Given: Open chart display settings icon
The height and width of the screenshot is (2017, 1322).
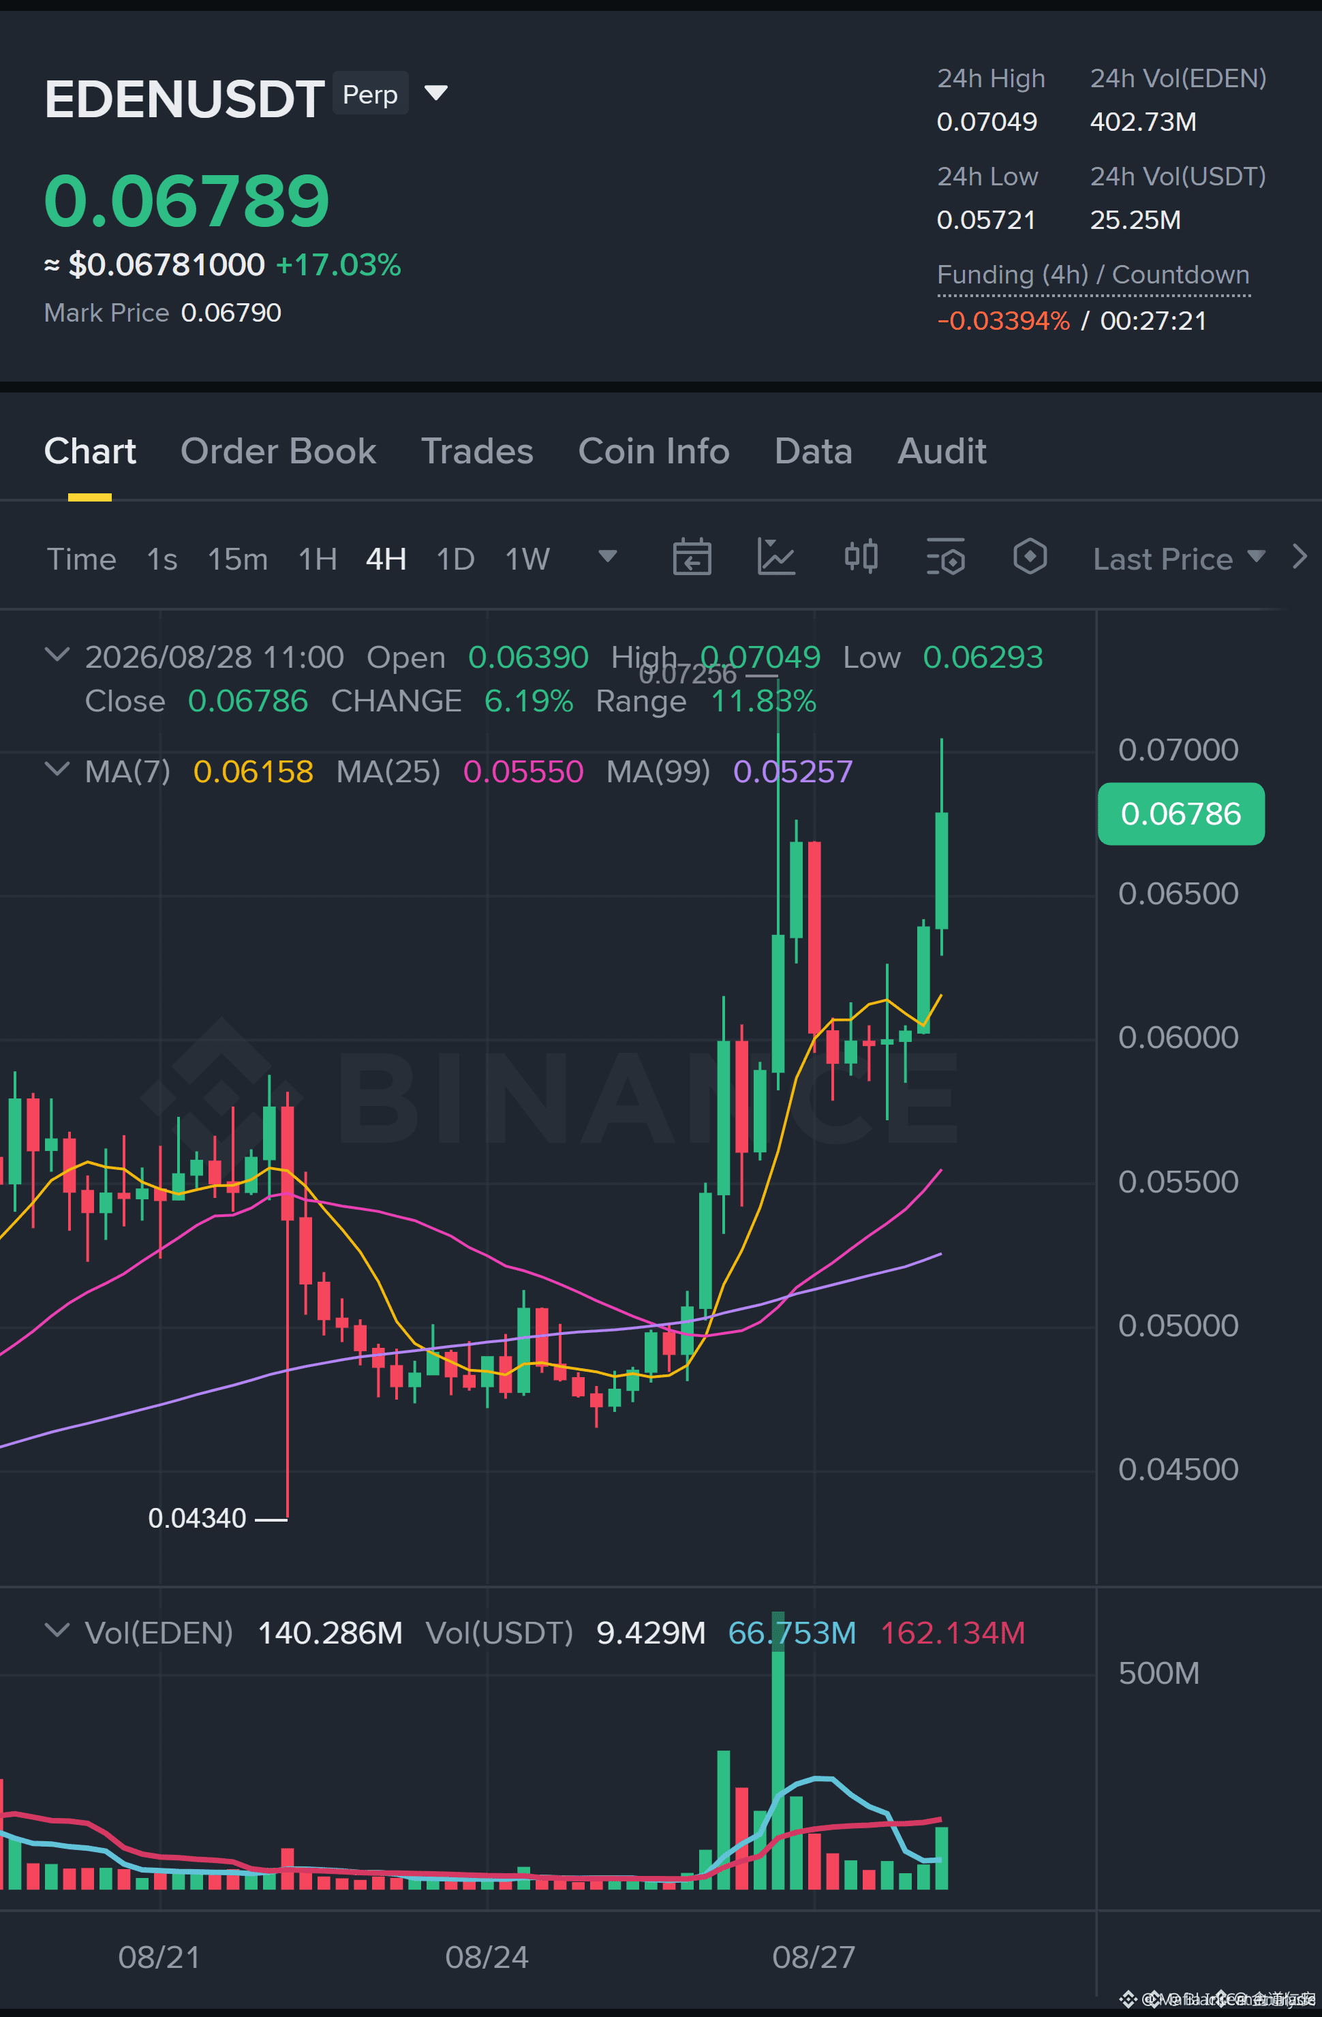Looking at the screenshot, I should 946,557.
